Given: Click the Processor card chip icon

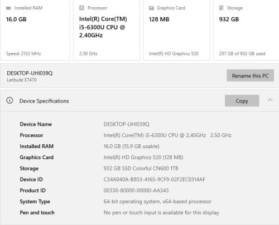Looking at the screenshot, I should [81, 8].
